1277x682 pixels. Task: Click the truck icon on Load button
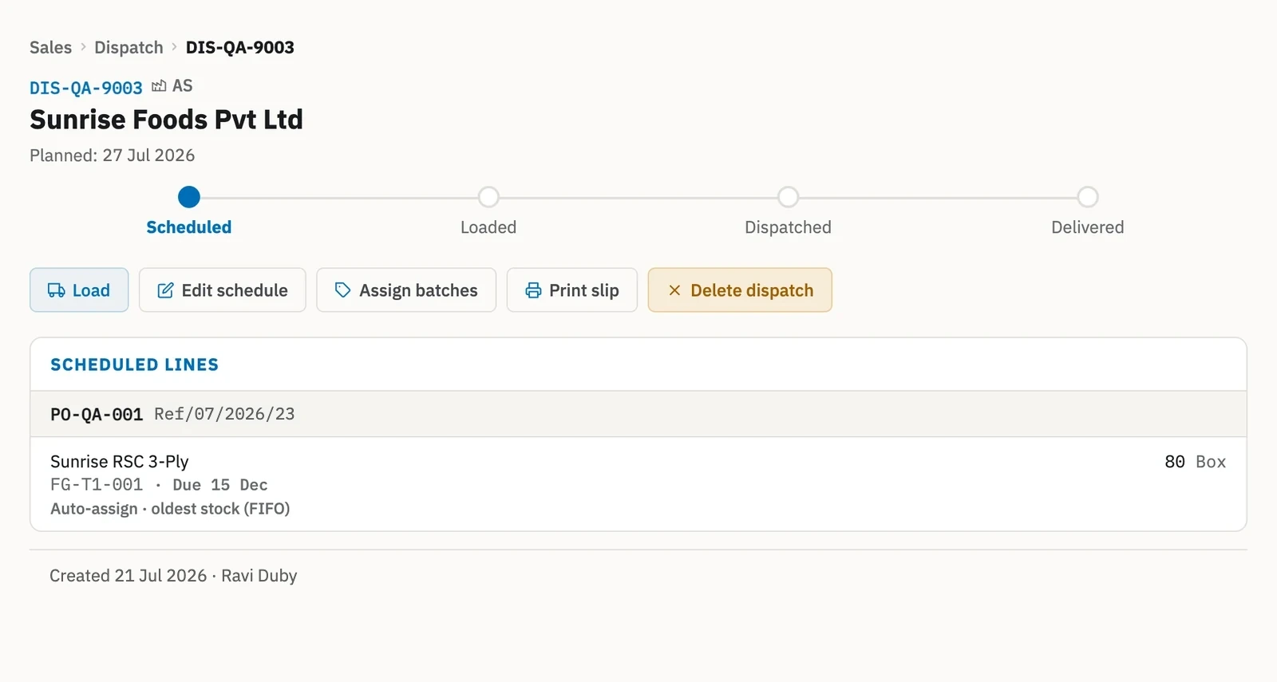tap(56, 290)
